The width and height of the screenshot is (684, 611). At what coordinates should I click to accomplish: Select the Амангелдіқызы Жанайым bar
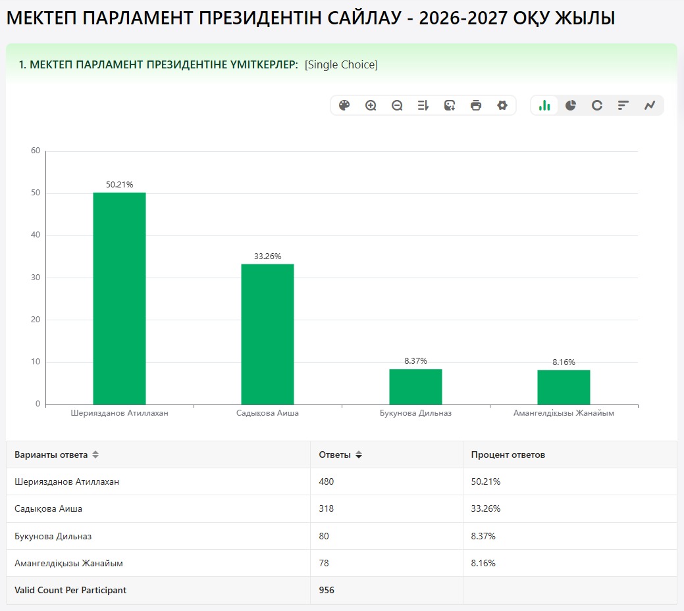tap(564, 387)
